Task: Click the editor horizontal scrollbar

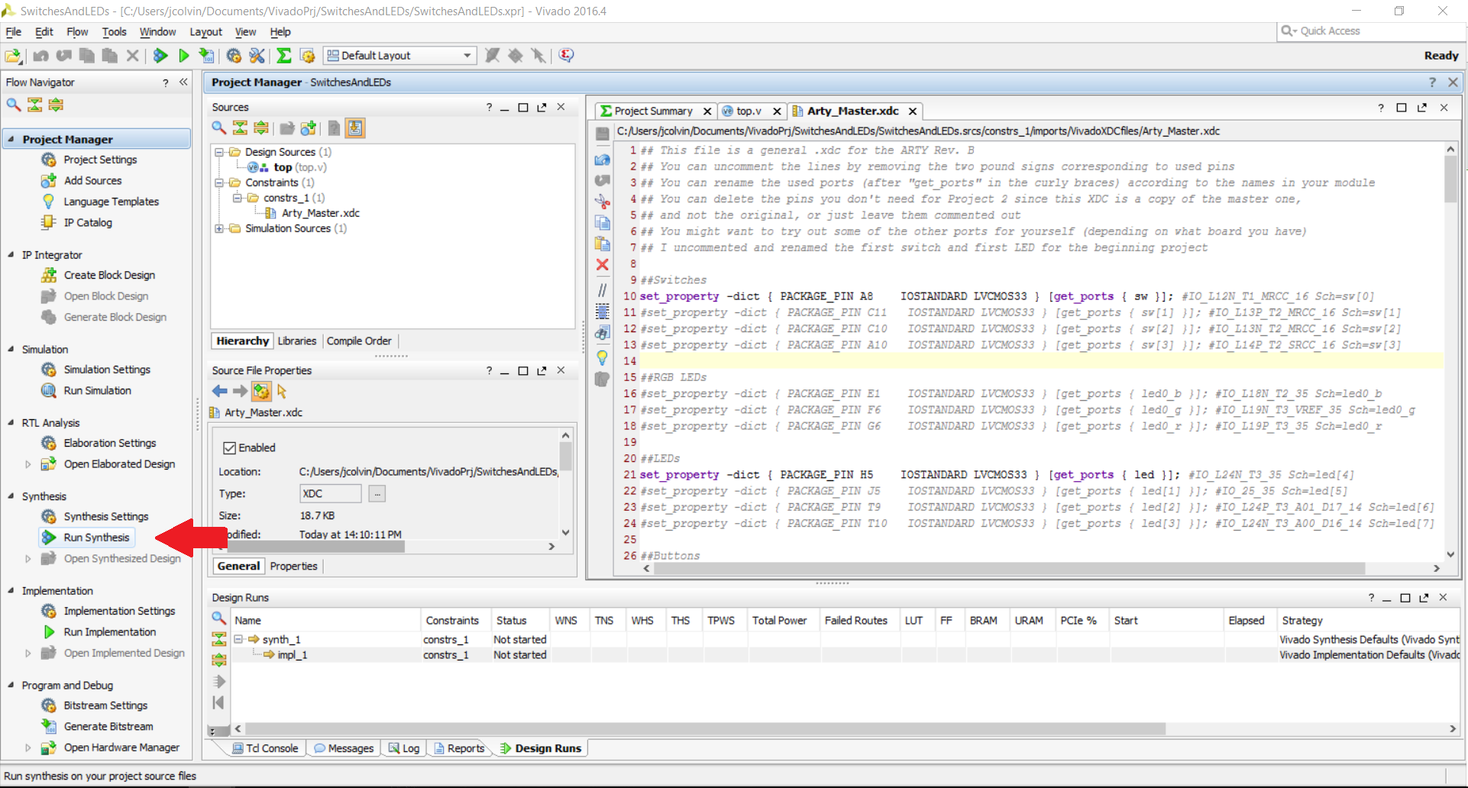Action: pyautogui.click(x=1006, y=568)
